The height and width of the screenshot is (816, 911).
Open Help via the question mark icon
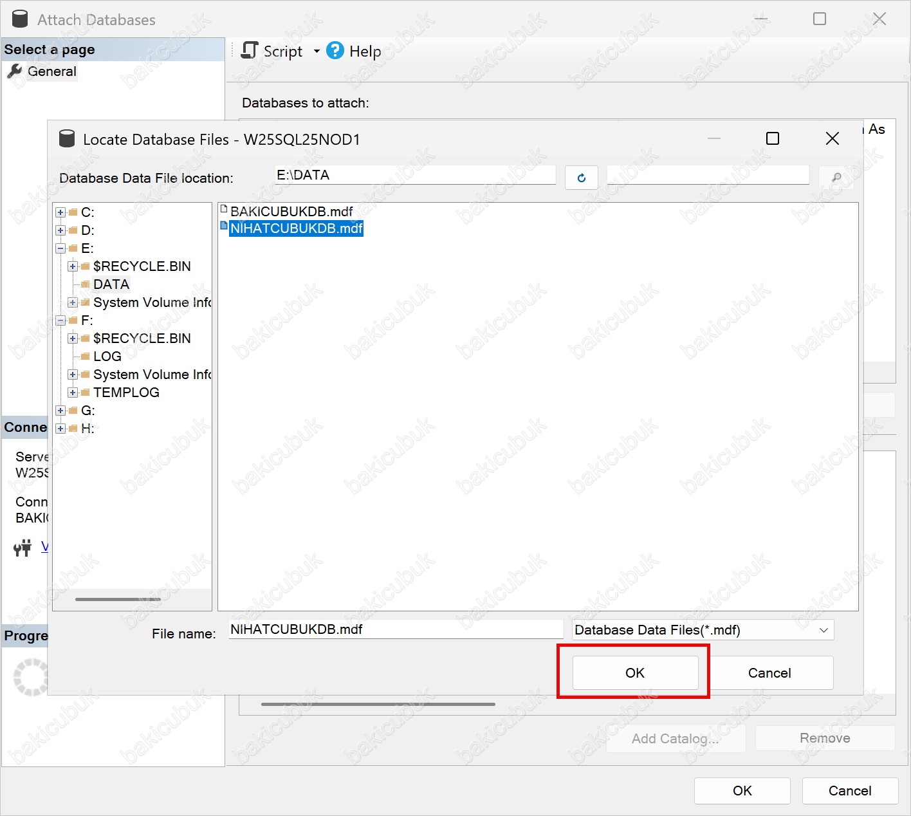pyautogui.click(x=335, y=51)
